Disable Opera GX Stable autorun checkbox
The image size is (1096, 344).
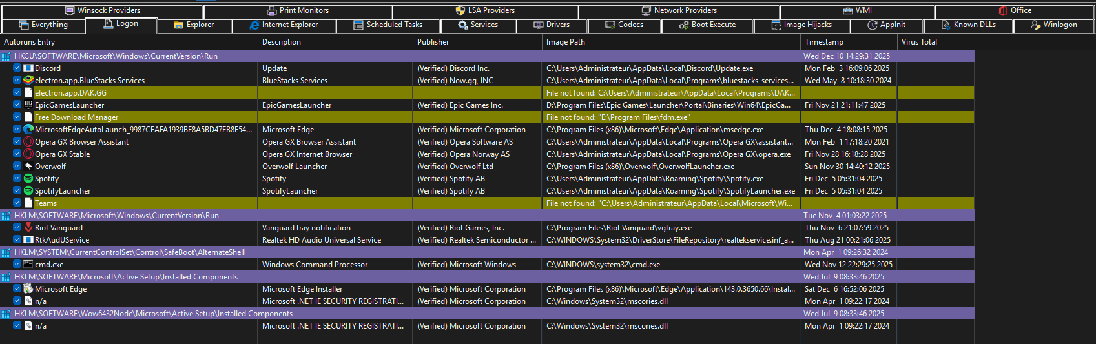point(17,154)
